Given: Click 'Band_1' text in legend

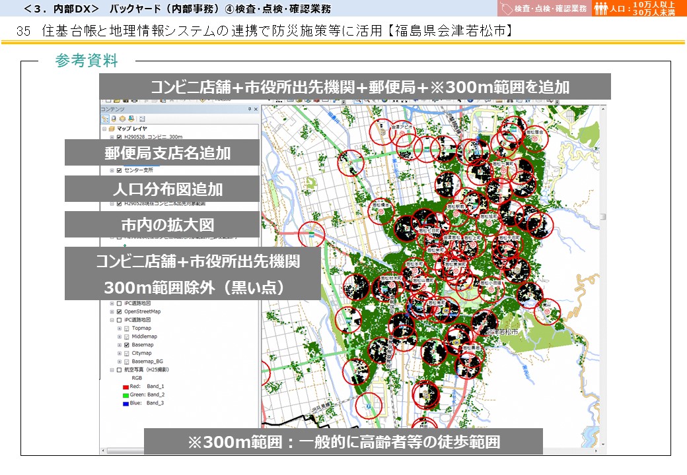Looking at the screenshot, I should click(x=155, y=386).
